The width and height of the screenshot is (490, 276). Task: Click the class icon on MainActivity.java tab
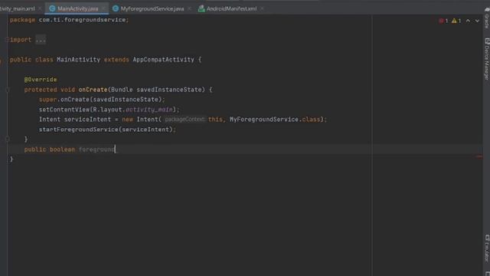coord(52,8)
